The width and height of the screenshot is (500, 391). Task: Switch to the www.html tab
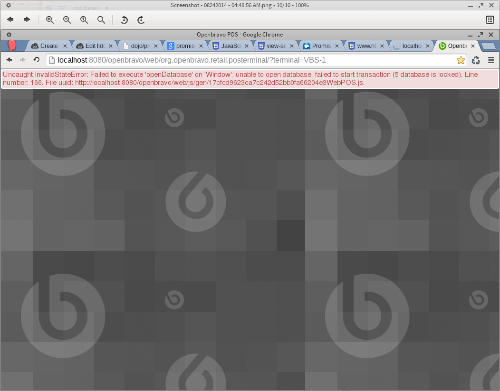pos(366,46)
